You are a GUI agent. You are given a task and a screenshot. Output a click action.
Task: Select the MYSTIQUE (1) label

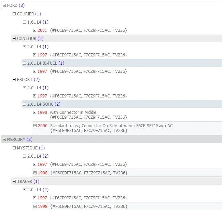pyautogui.click(x=31, y=148)
